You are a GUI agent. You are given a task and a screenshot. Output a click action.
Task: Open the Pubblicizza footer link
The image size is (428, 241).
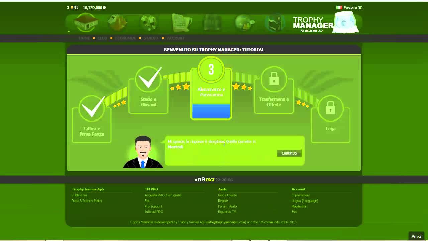(x=79, y=195)
